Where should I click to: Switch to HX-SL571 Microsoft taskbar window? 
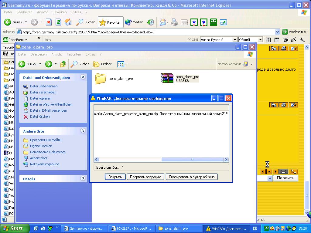pos(131,228)
